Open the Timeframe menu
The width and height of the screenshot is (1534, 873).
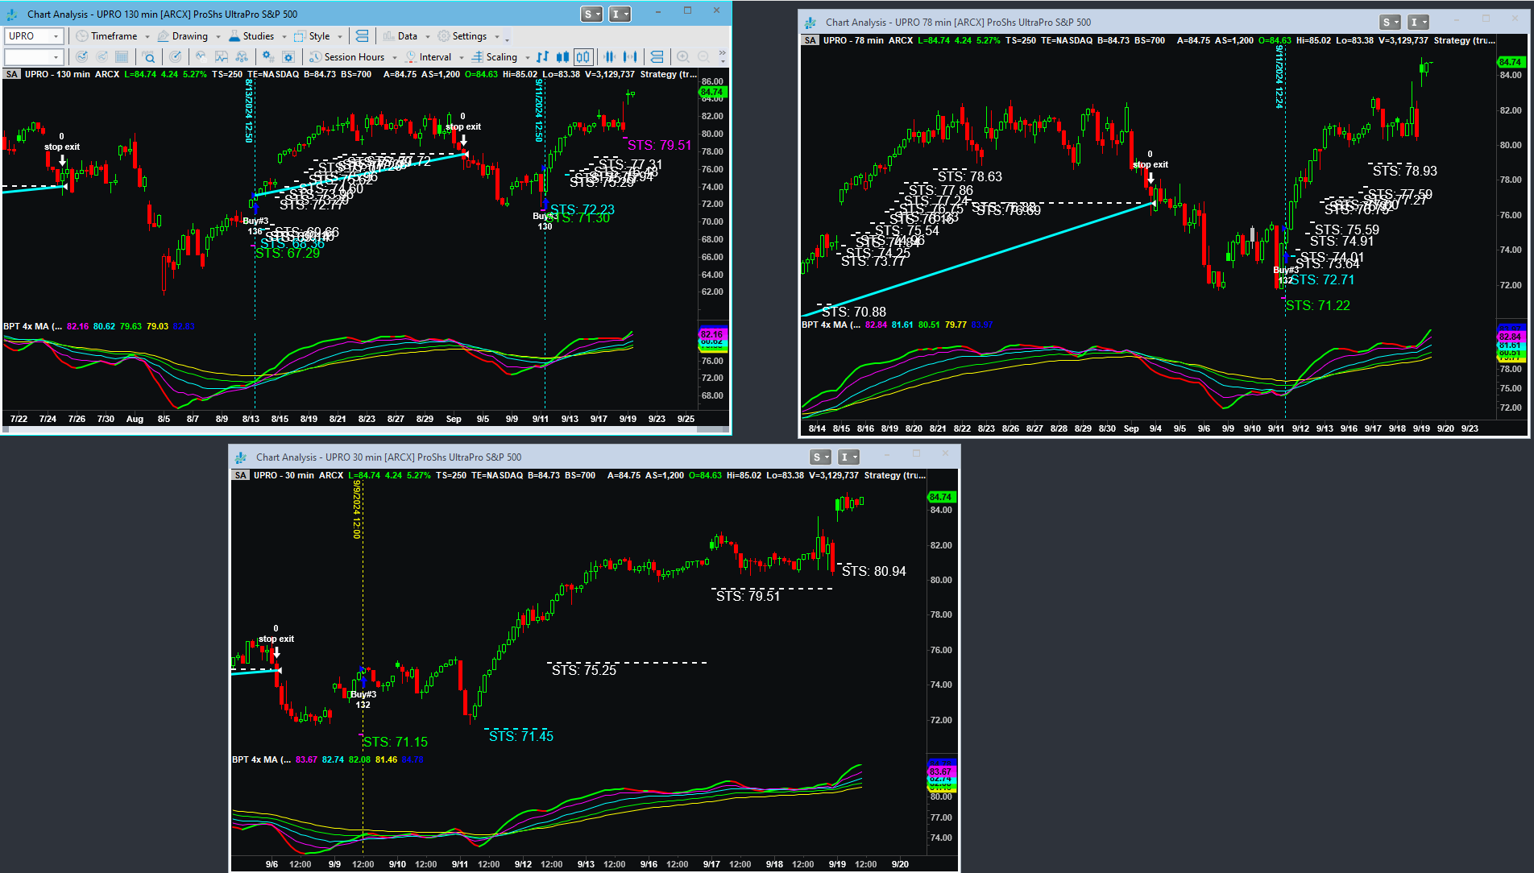click(x=114, y=36)
